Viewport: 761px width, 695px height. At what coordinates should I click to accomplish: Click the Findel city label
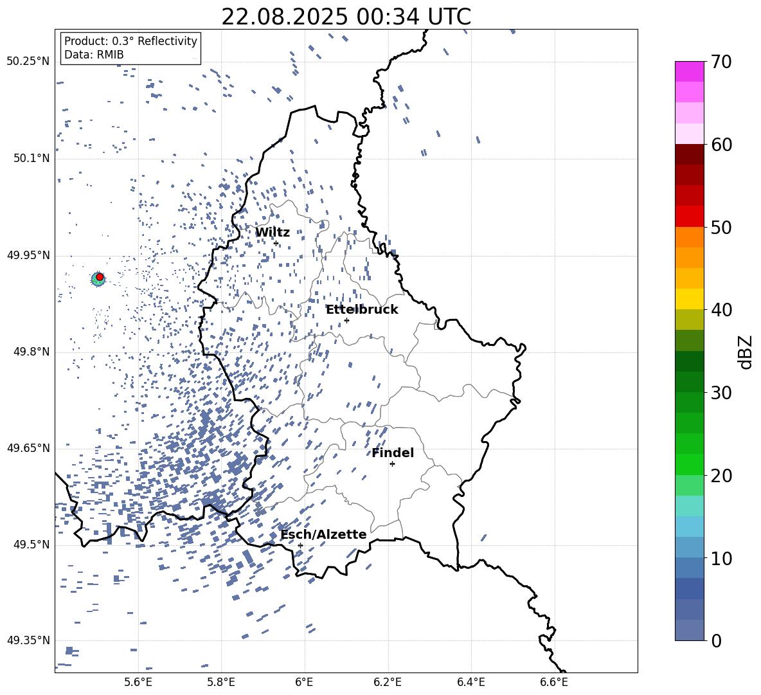[393, 453]
